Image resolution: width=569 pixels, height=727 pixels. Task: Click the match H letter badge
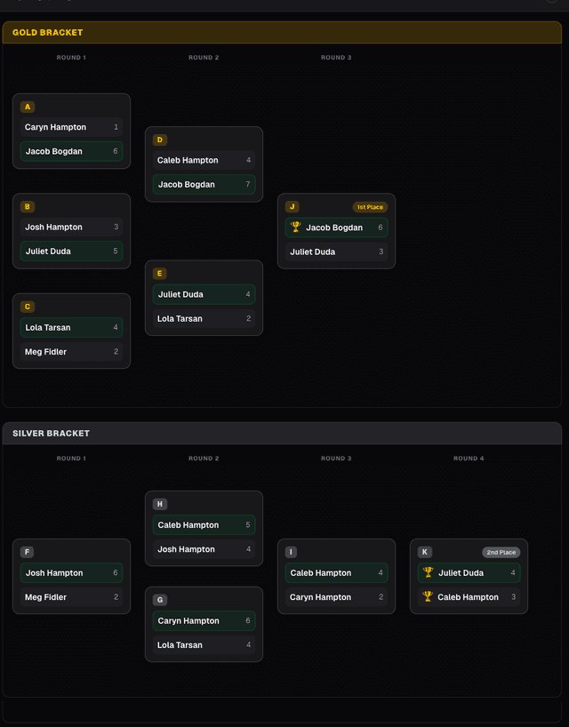pos(160,504)
